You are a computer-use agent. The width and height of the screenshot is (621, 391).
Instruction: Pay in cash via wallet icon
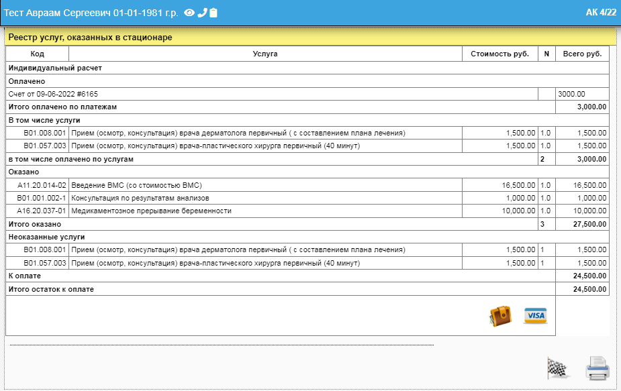500,316
